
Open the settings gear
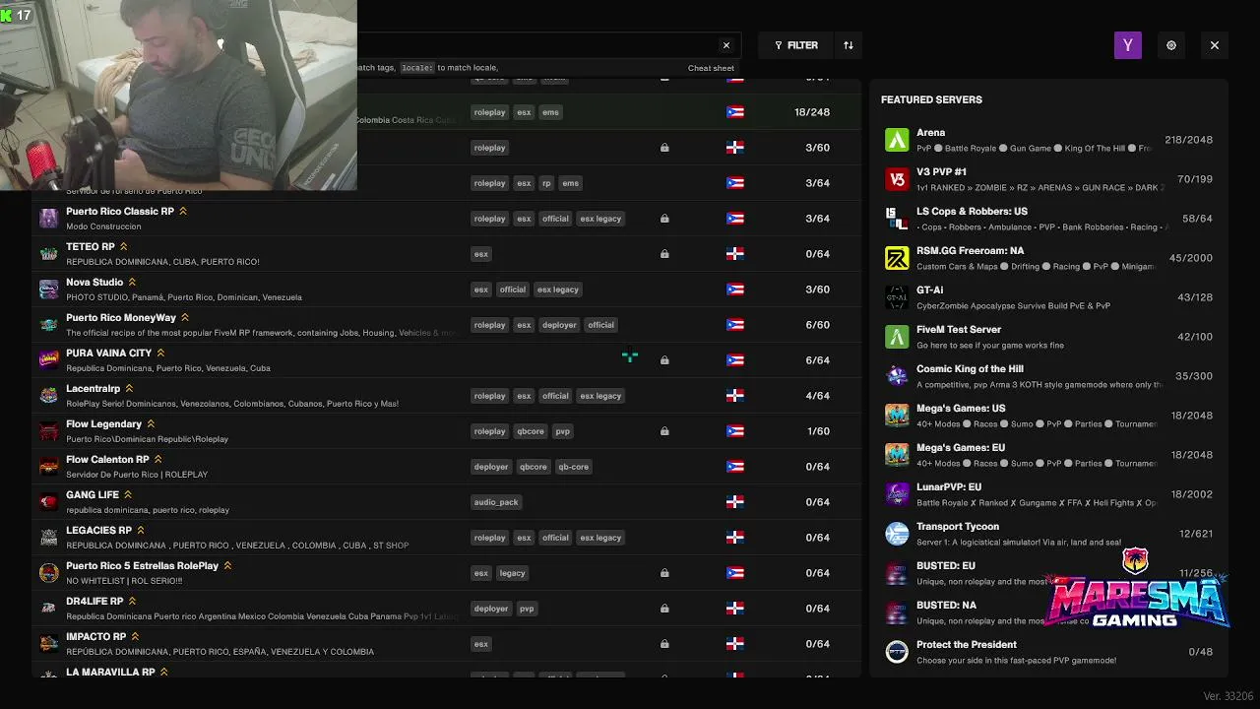pyautogui.click(x=1171, y=45)
